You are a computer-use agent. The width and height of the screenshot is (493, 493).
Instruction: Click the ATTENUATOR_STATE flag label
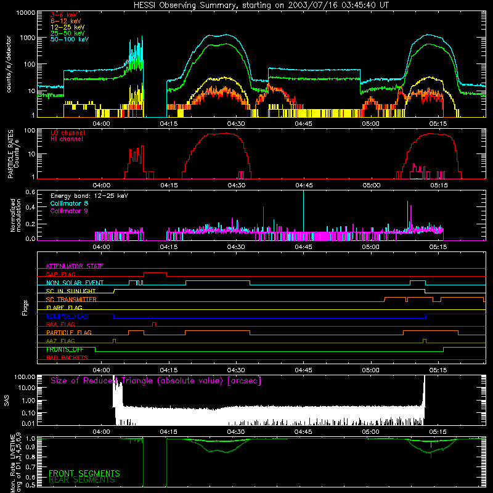(75, 266)
